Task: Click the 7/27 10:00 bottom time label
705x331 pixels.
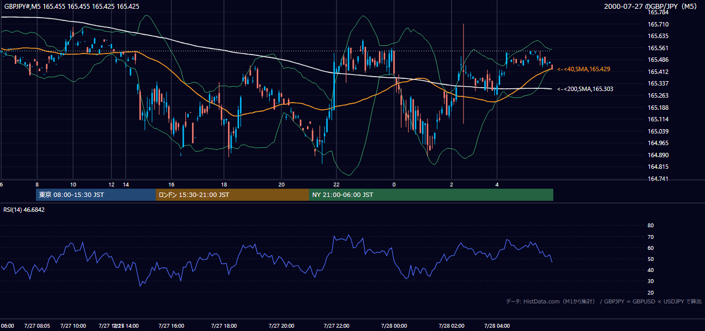Action: [72, 325]
